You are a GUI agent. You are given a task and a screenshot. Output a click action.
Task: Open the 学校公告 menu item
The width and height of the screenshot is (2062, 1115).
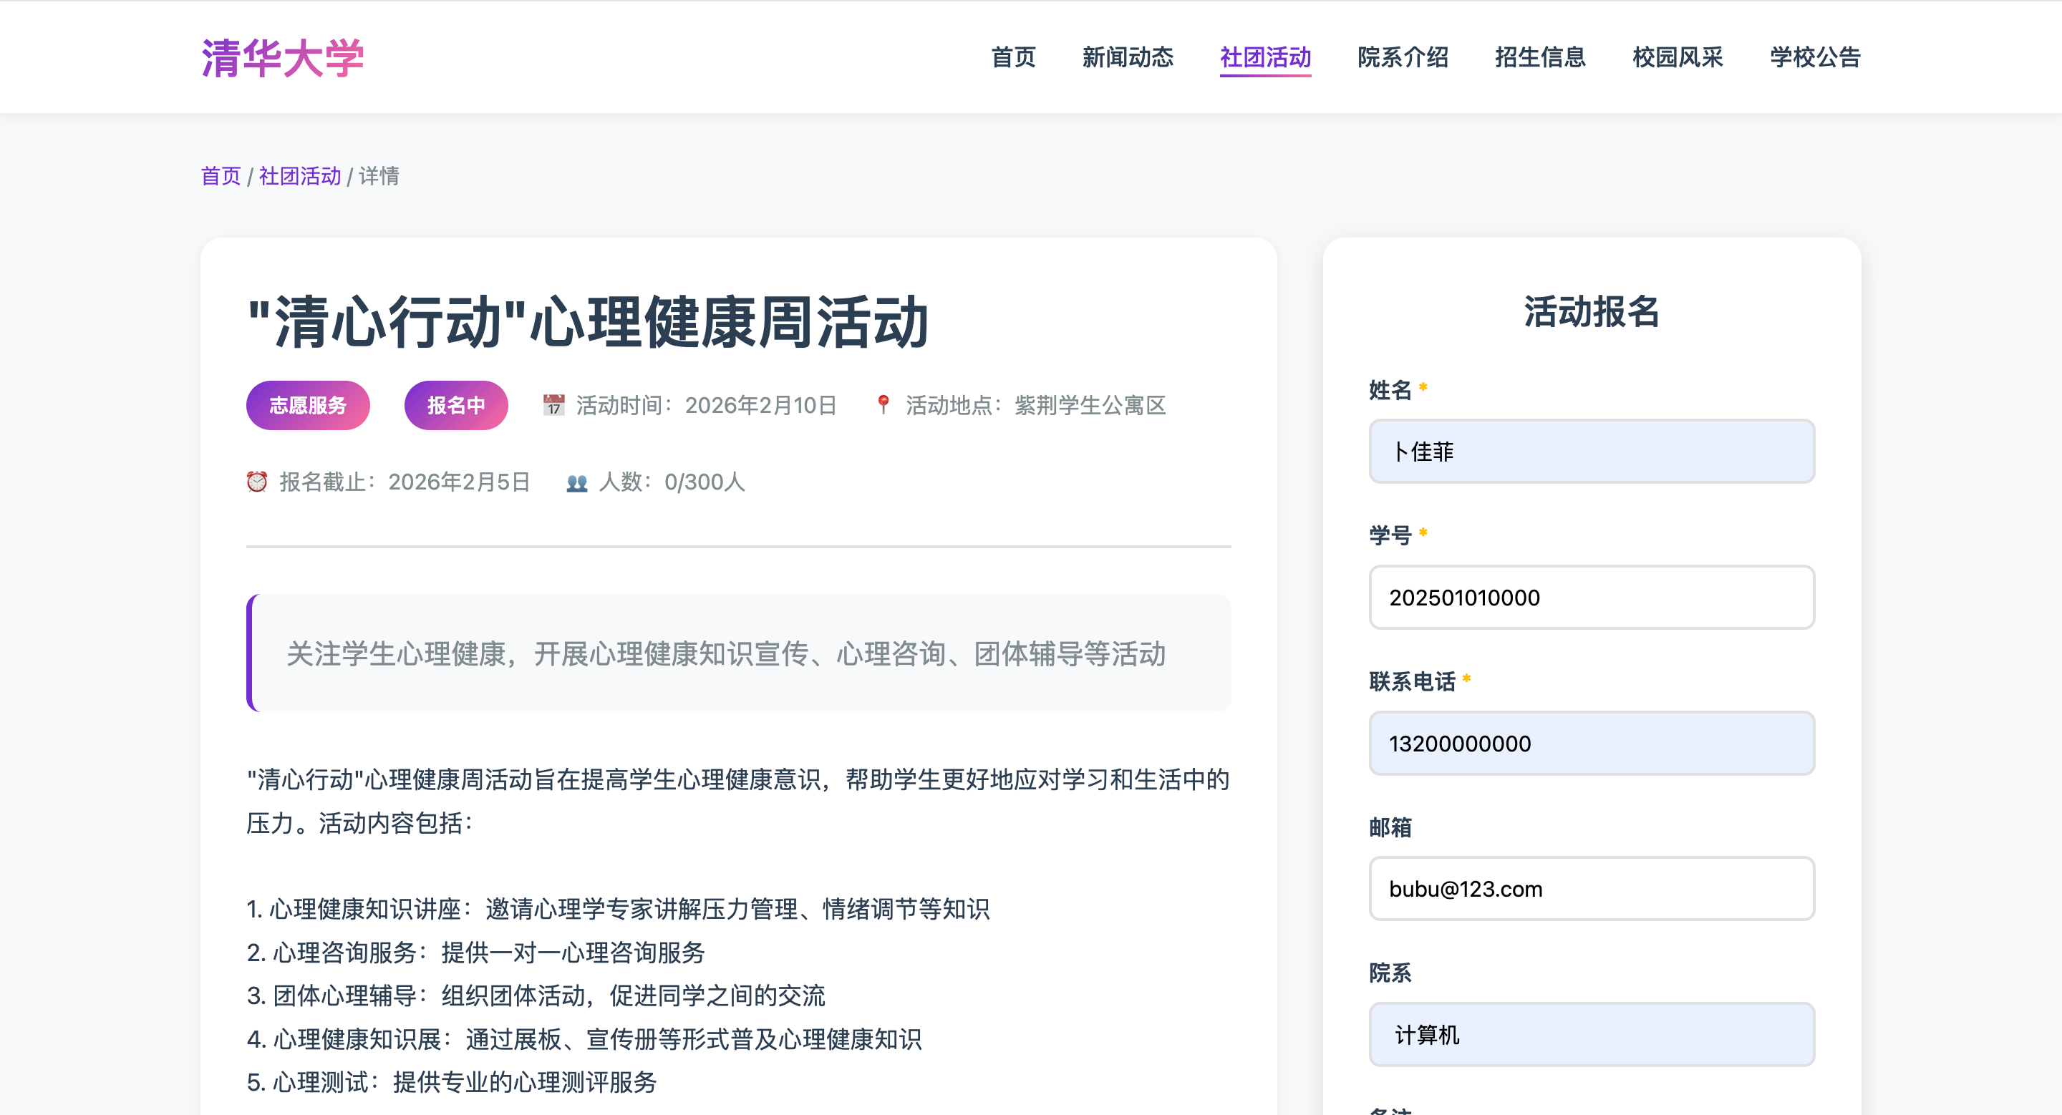[1815, 57]
